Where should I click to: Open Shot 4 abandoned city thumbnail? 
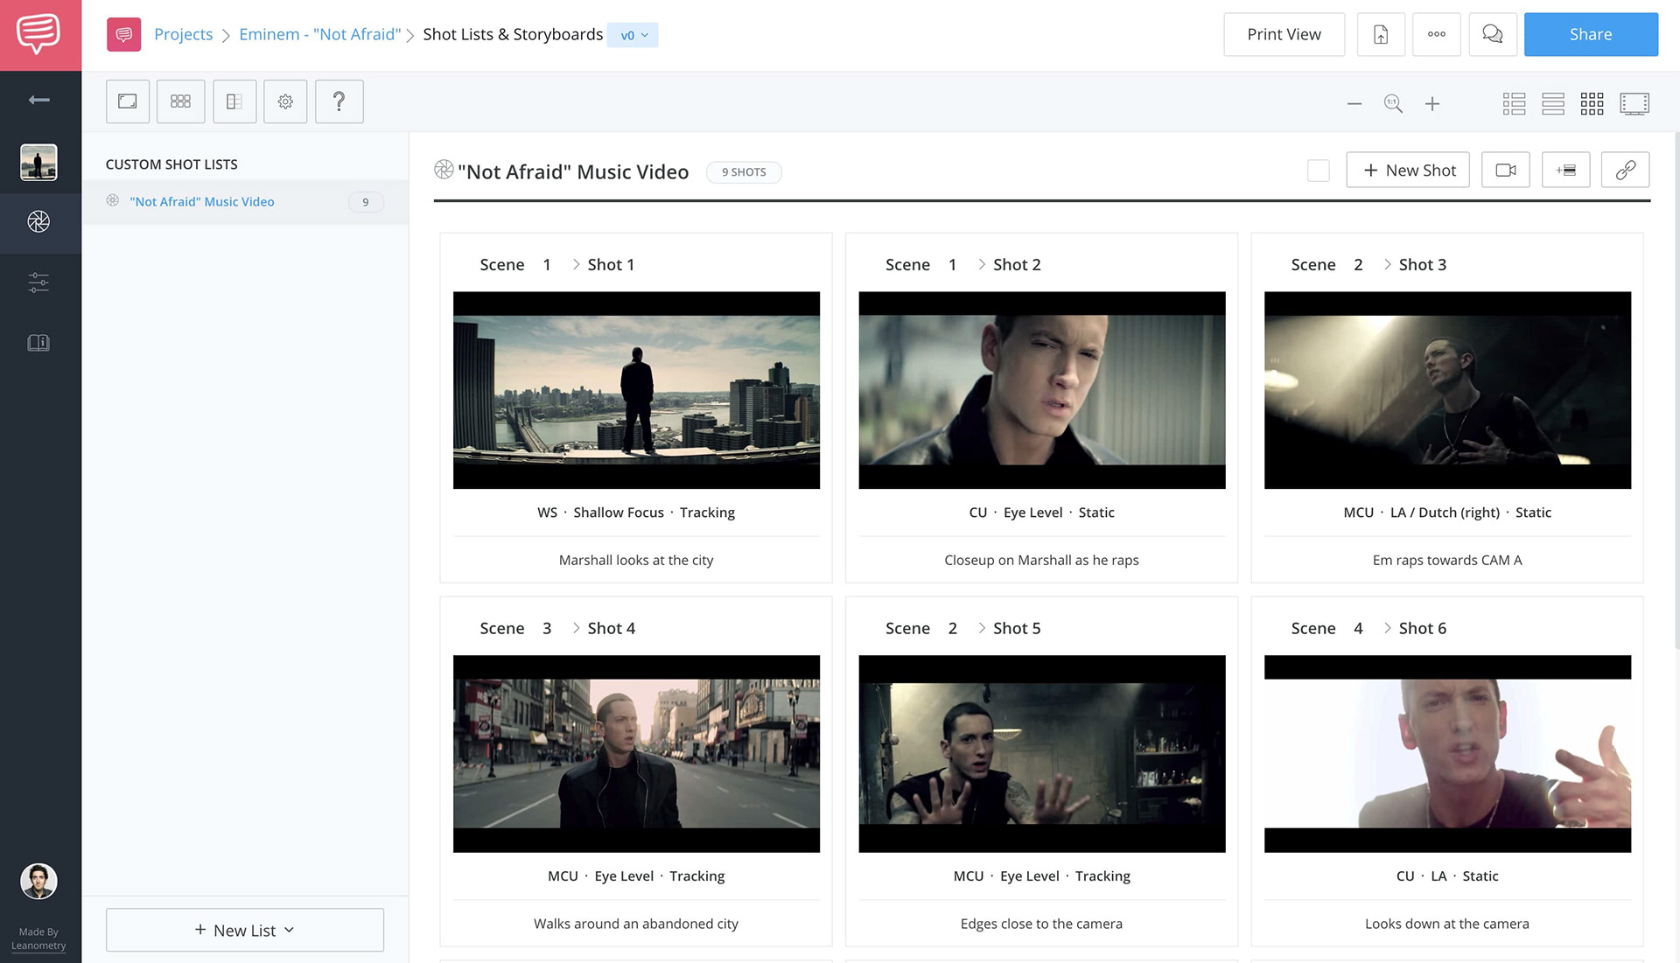636,754
